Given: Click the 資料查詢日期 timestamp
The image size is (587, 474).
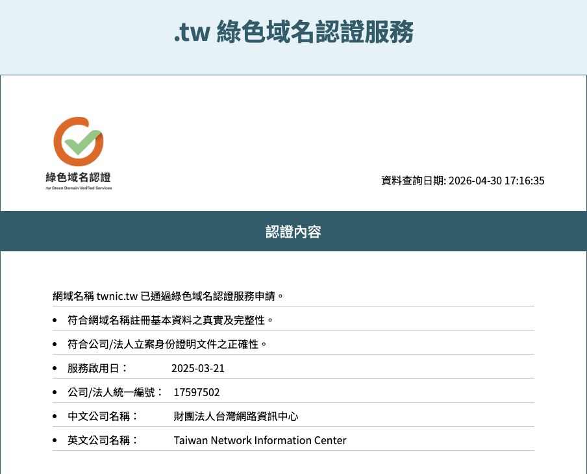Looking at the screenshot, I should 463,181.
